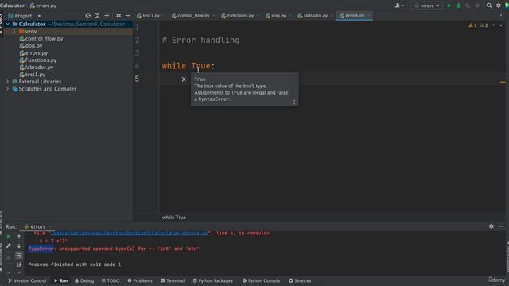Click the down stack trace arrow

click(19, 246)
